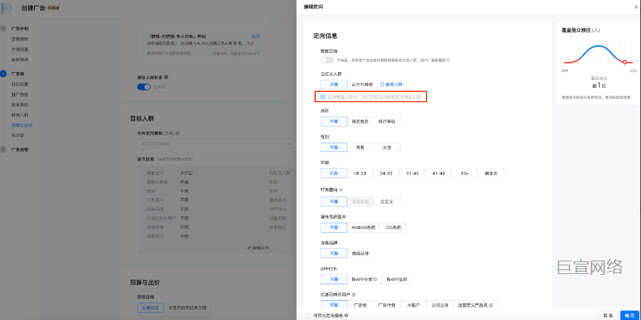641x320 pixels.
Task: Check the 启动智能人群包 checkbox
Action: coord(323,97)
